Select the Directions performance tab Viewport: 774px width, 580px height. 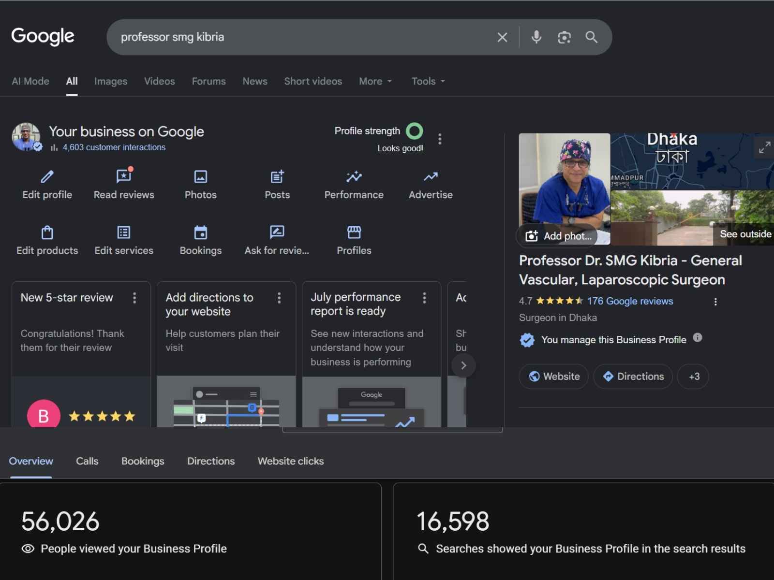(x=211, y=461)
